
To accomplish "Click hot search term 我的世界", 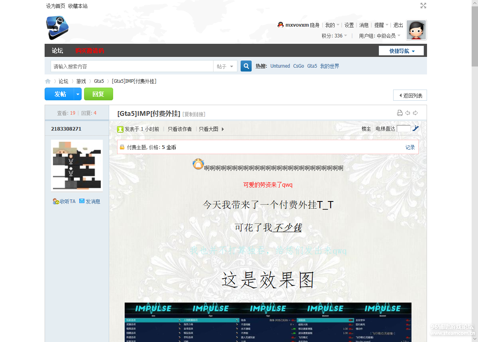I will [330, 66].
